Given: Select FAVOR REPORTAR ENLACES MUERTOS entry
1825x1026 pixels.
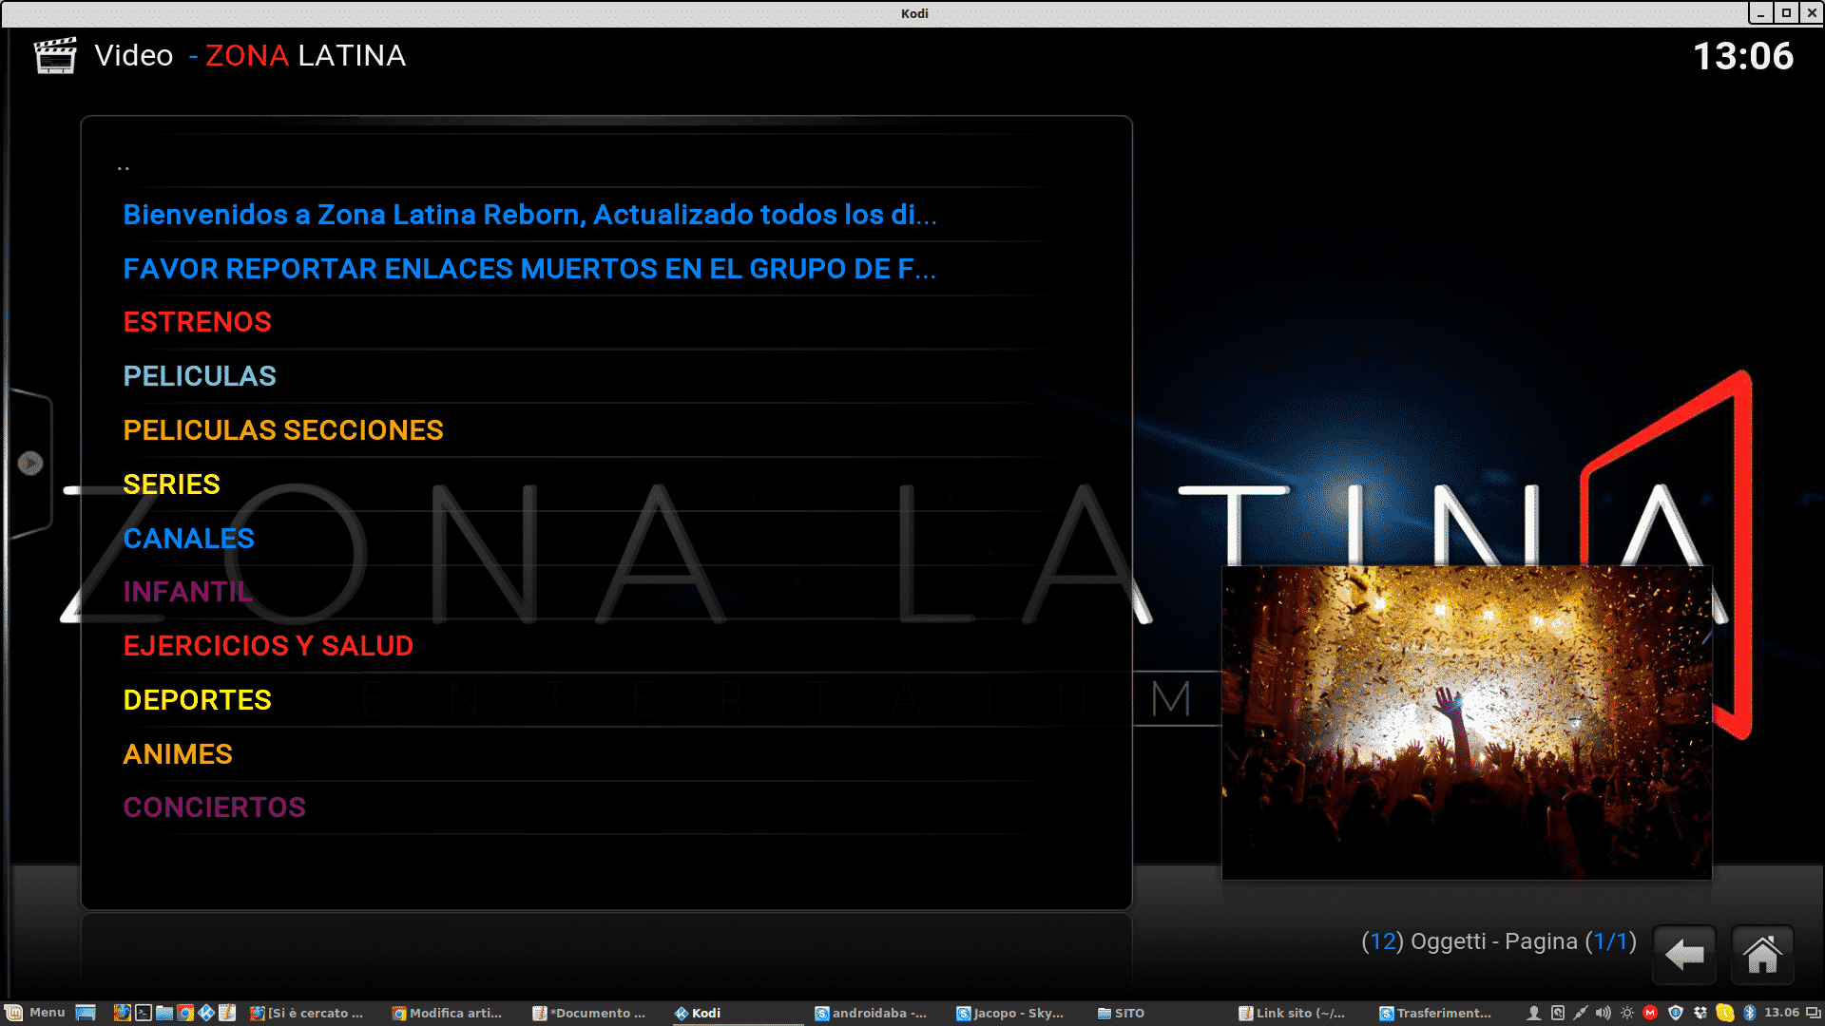Looking at the screenshot, I should click(x=605, y=269).
